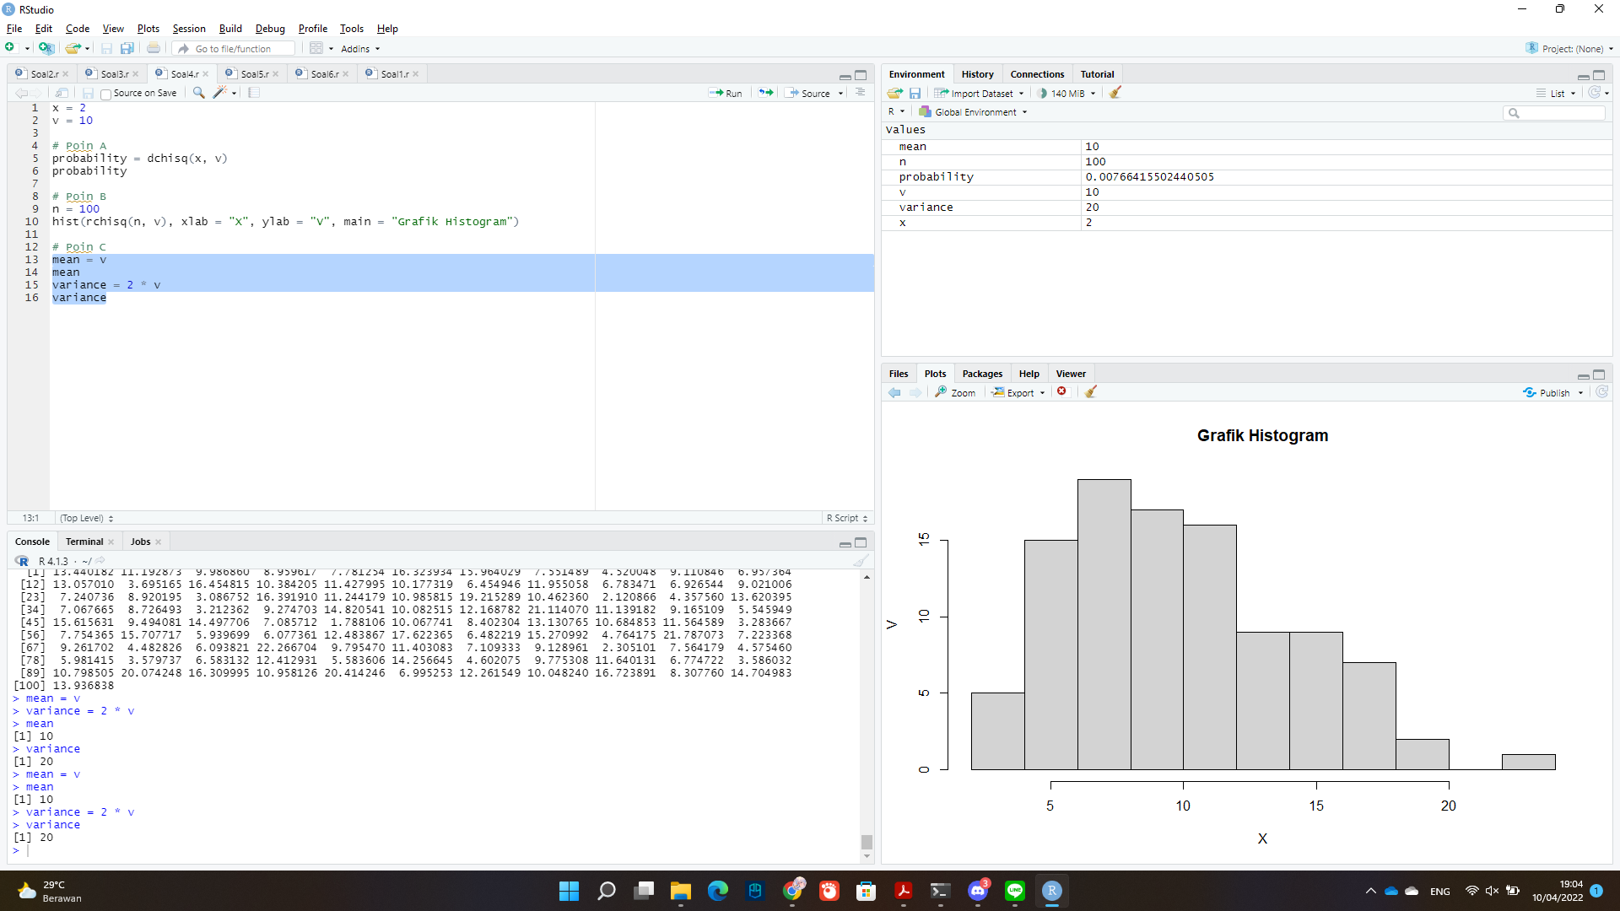The height and width of the screenshot is (911, 1620).
Task: Click inside the Environment search field
Action: click(x=1555, y=112)
